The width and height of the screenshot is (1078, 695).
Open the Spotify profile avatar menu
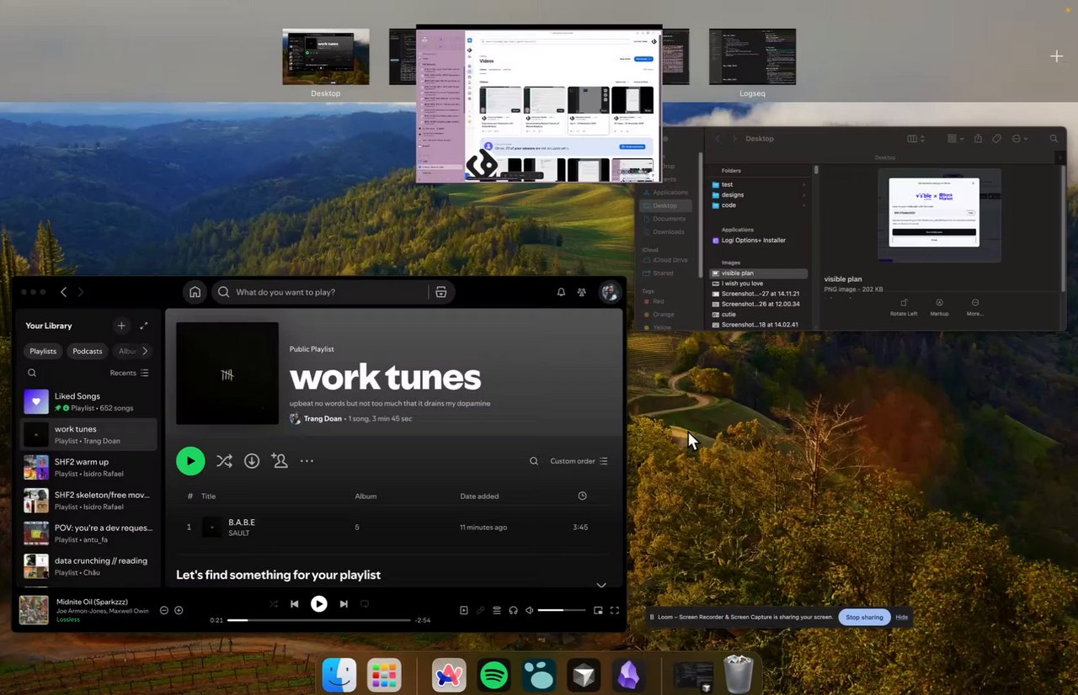(x=610, y=292)
